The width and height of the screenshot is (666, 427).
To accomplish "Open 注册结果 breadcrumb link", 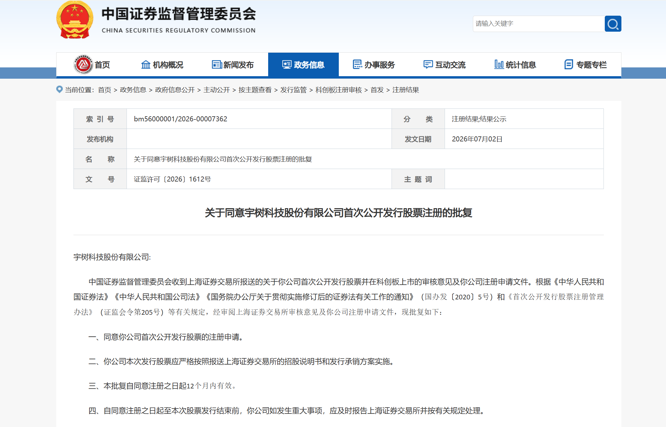I will (x=406, y=90).
